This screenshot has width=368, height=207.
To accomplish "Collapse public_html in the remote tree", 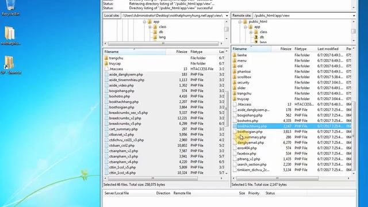I will [x=240, y=22].
